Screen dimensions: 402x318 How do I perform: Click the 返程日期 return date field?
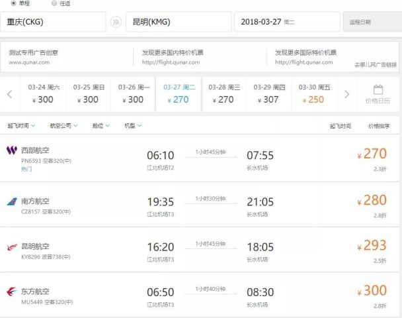(372, 22)
